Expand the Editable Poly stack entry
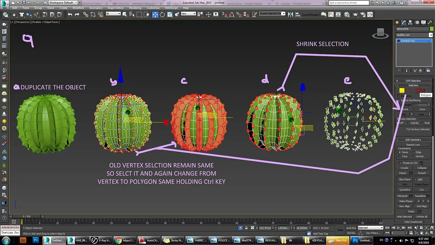The height and width of the screenshot is (245, 435). 398,41
